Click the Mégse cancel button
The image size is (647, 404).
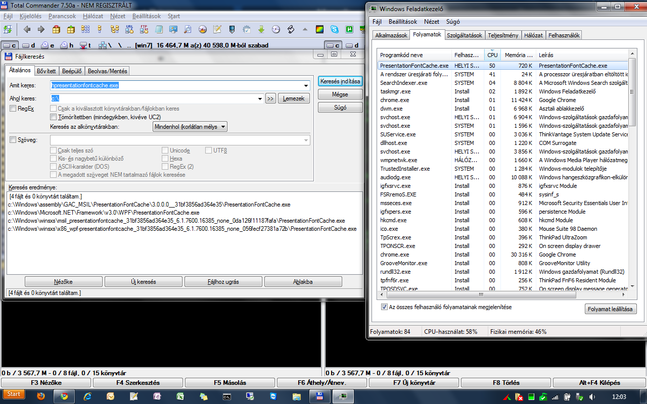(x=340, y=94)
